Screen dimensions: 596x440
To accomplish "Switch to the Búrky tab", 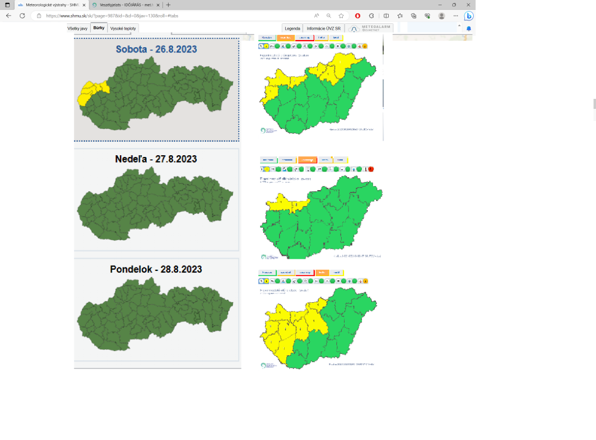I will click(x=99, y=28).
